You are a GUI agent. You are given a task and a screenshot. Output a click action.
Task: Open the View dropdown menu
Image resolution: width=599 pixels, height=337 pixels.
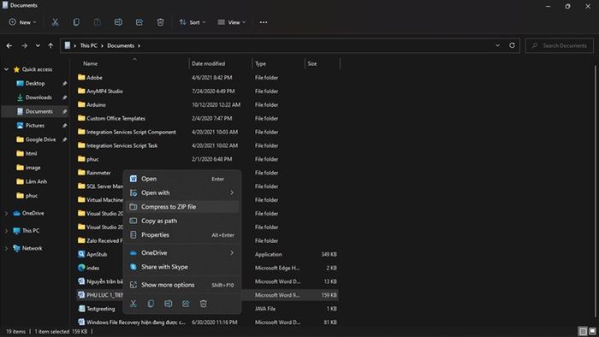(x=232, y=22)
